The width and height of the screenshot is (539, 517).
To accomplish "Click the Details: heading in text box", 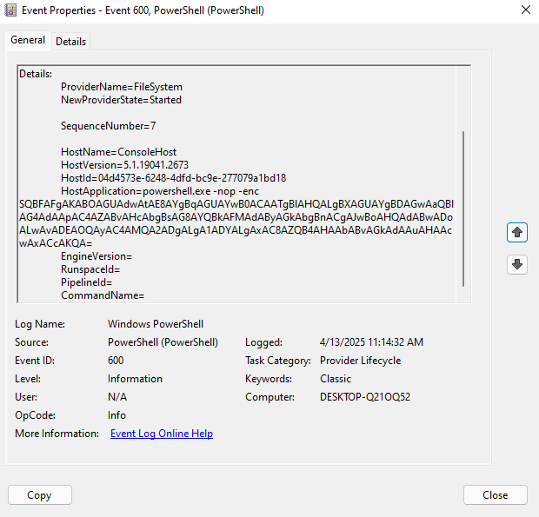I will point(36,74).
